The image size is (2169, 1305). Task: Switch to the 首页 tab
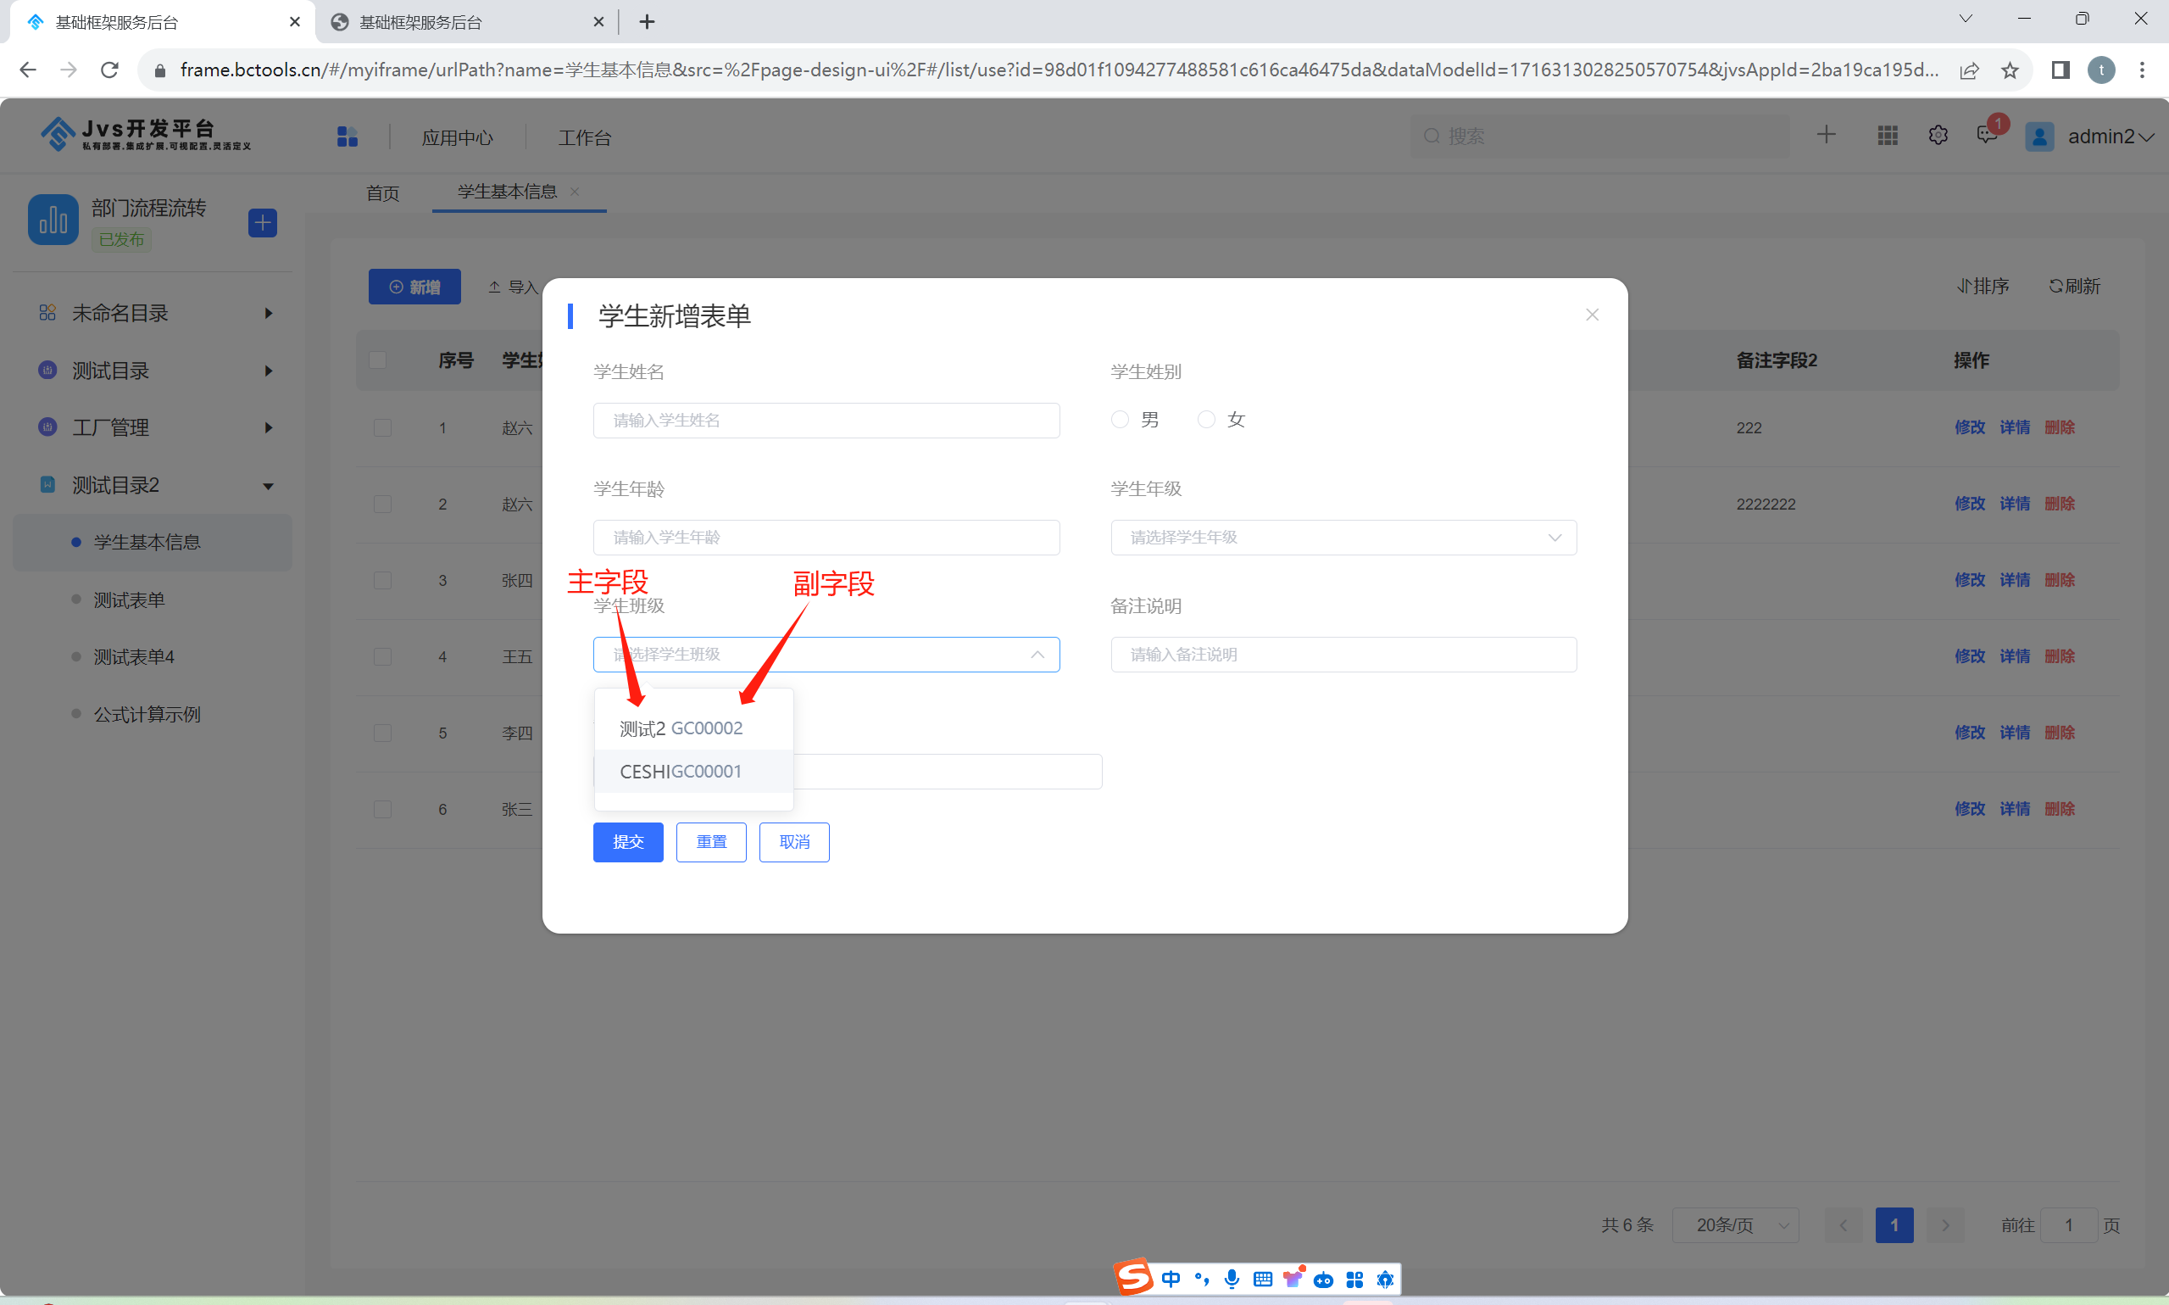(x=381, y=192)
